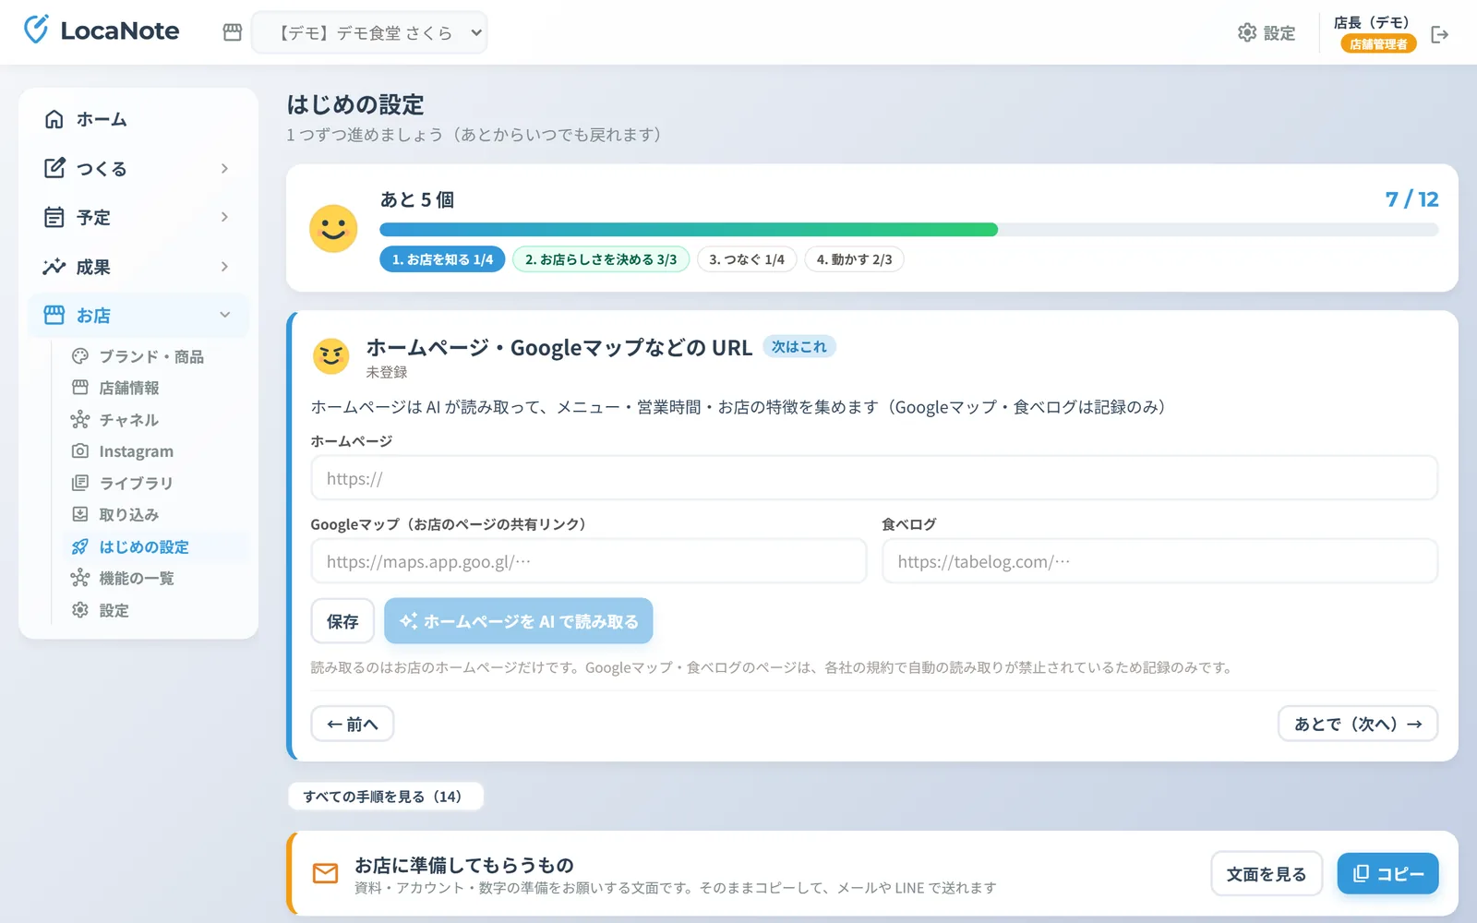This screenshot has height=923, width=1477.
Task: Click the logout icon in the header
Action: click(1439, 34)
